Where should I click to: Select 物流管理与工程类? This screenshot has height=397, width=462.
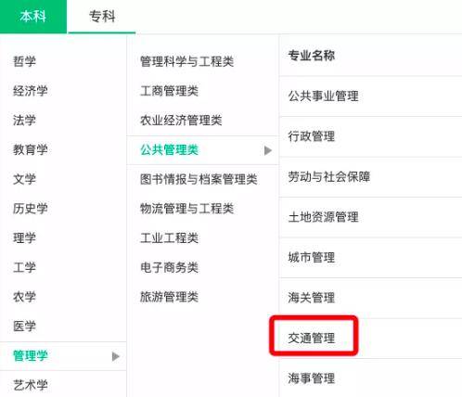tap(186, 209)
